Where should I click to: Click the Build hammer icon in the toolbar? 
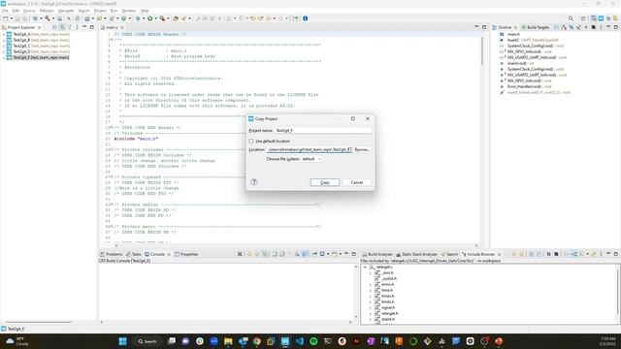click(48, 18)
